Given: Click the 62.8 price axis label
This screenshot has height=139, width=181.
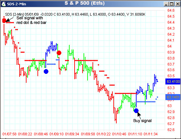Looking at the screenshot, I should tap(171, 118).
